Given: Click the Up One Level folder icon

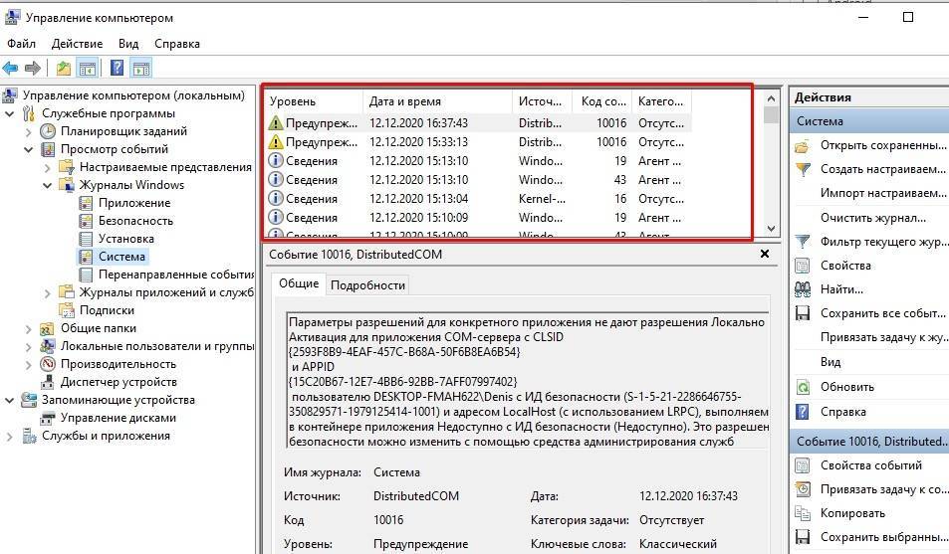Looking at the screenshot, I should (x=64, y=69).
